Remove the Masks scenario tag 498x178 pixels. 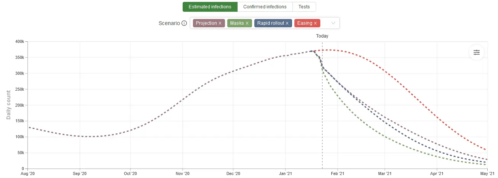click(x=247, y=23)
